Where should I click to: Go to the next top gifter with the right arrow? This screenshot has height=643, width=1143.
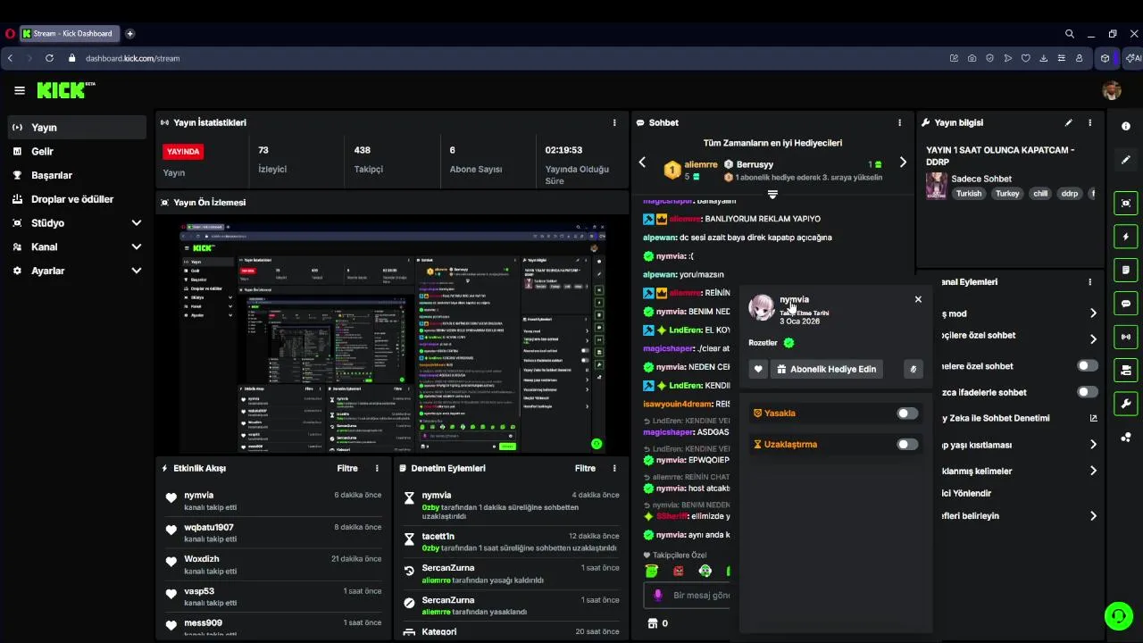pyautogui.click(x=903, y=163)
